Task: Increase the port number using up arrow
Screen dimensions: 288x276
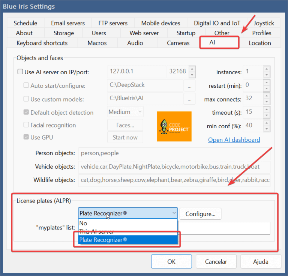Action: click(192, 69)
